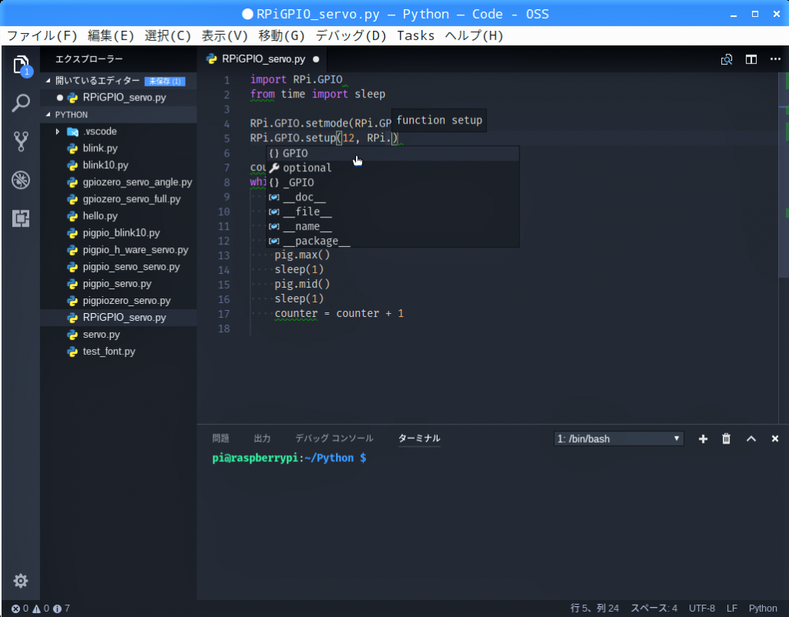Select the __name__ suggestion

[392, 226]
